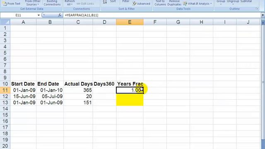
Task: Select column A header
Action: click(x=23, y=22)
